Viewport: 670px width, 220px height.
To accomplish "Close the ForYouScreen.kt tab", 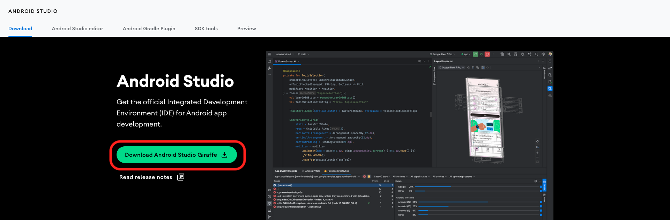I will pos(298,61).
